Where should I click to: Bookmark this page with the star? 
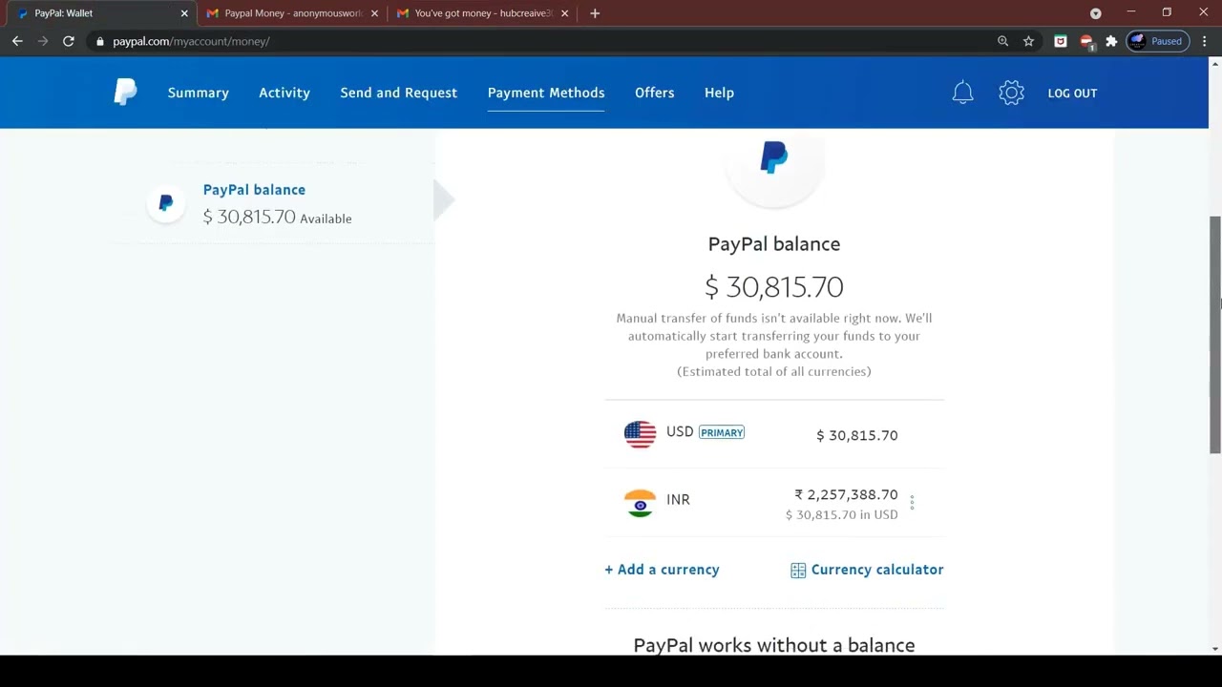click(x=1028, y=41)
